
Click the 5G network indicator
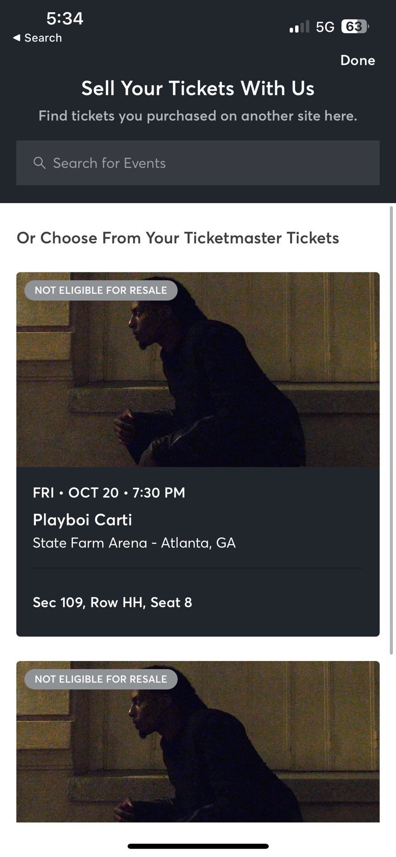(325, 27)
